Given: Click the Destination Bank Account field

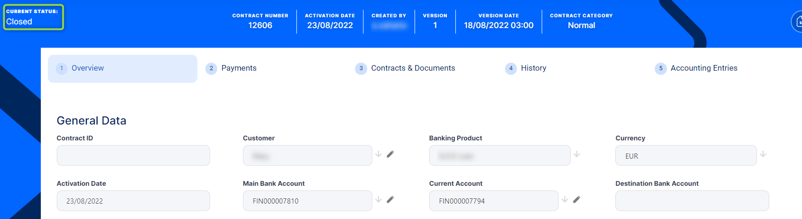Looking at the screenshot, I should 692,201.
